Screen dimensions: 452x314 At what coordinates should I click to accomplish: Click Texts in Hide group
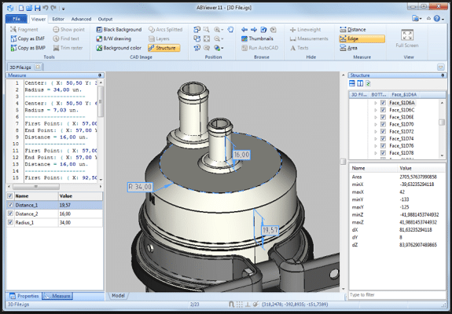299,48
